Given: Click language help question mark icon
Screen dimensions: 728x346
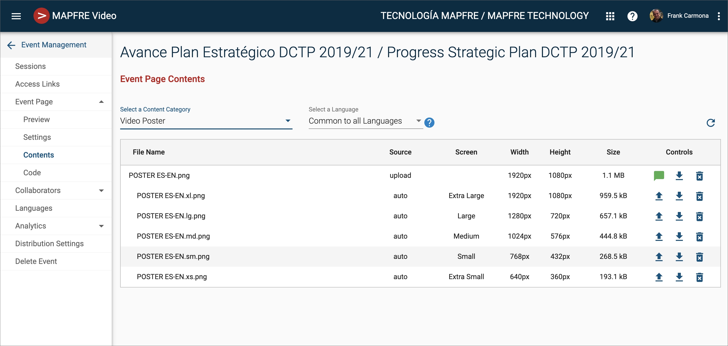Looking at the screenshot, I should click(x=429, y=123).
